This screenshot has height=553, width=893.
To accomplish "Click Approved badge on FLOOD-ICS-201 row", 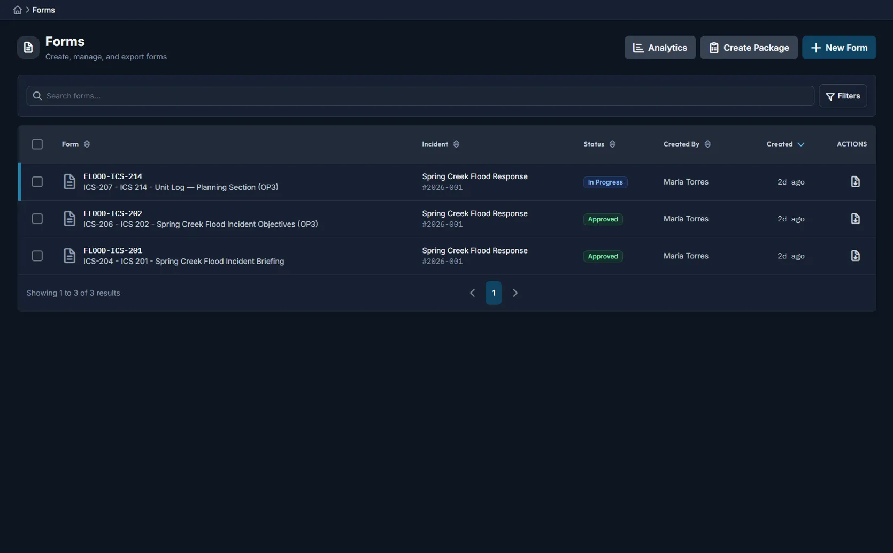I will [x=603, y=256].
